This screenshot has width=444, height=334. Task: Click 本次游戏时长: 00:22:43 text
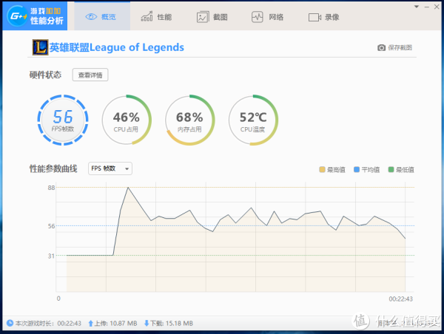coord(48,323)
